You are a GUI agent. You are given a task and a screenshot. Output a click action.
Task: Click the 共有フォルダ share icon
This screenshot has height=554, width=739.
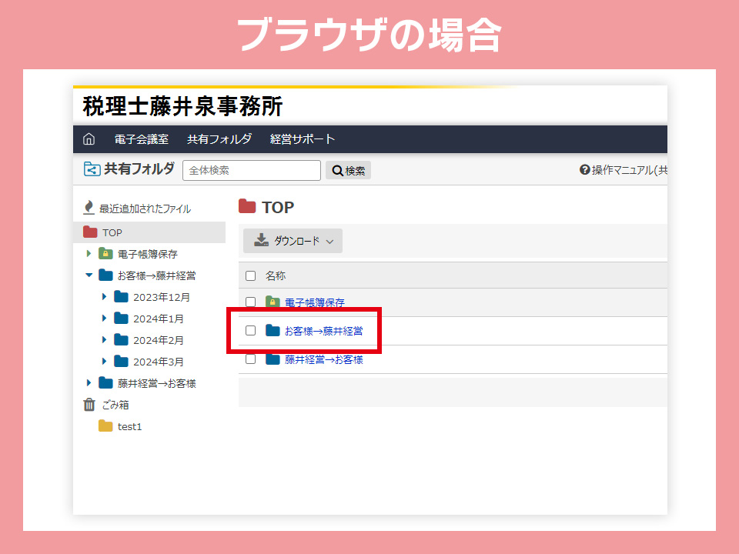tap(92, 169)
